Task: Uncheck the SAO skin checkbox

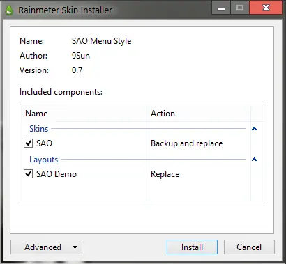Action: click(x=28, y=143)
